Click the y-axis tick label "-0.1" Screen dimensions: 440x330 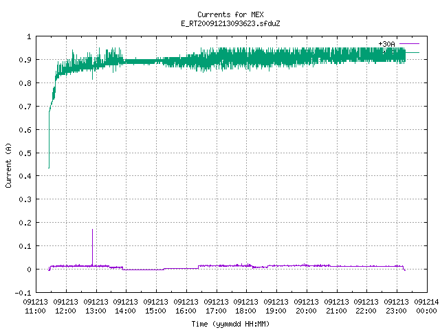pyautogui.click(x=23, y=293)
